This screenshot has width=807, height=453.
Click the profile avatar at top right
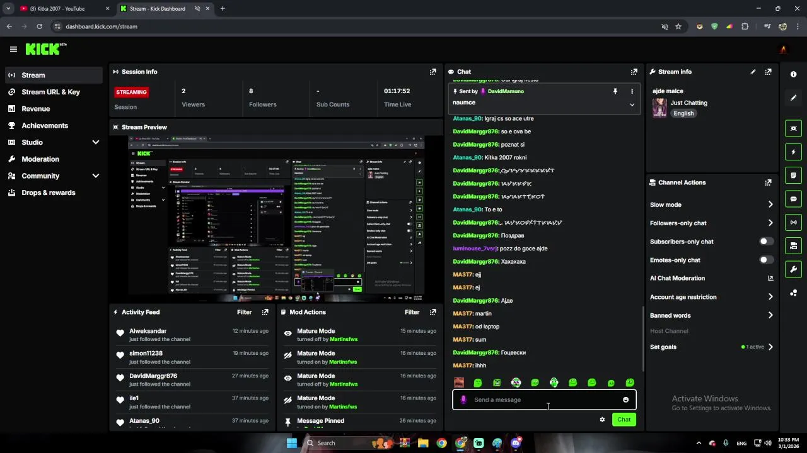[x=784, y=49]
